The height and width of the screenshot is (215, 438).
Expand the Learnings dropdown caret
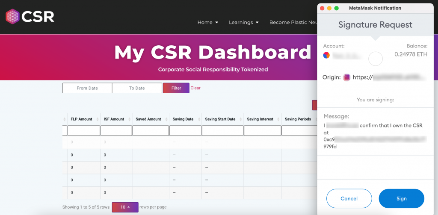(257, 23)
